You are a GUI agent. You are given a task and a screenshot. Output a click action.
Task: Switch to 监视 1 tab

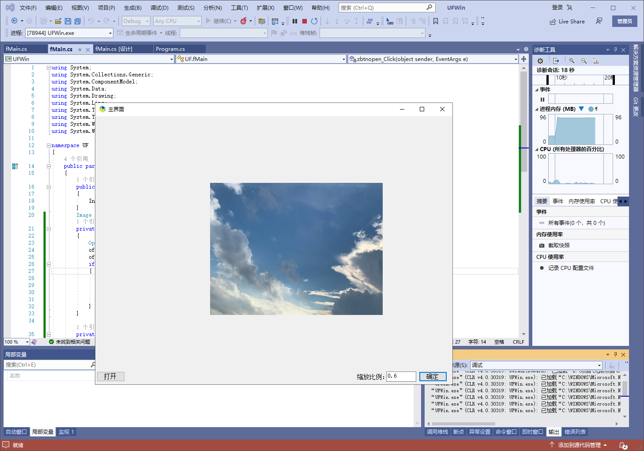66,432
